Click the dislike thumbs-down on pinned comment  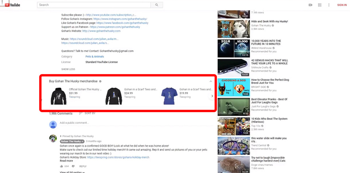click(x=73, y=166)
